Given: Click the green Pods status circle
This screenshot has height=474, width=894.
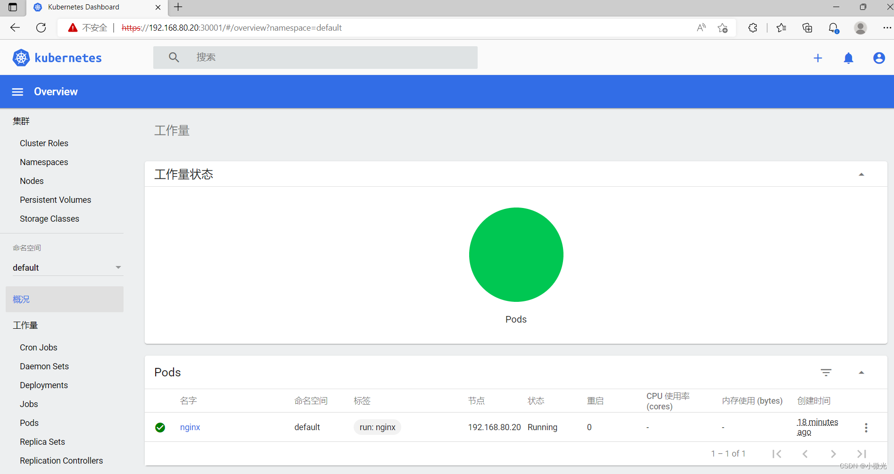Looking at the screenshot, I should [516, 255].
